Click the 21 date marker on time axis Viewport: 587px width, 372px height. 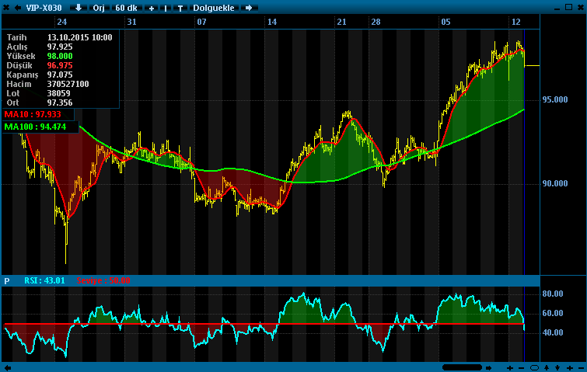click(x=342, y=22)
